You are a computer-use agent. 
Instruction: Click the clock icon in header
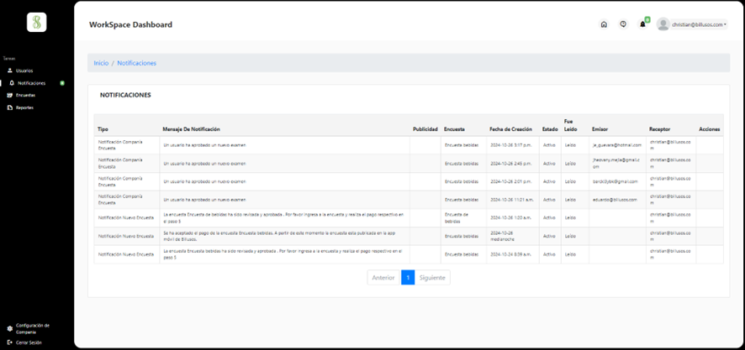pyautogui.click(x=623, y=24)
